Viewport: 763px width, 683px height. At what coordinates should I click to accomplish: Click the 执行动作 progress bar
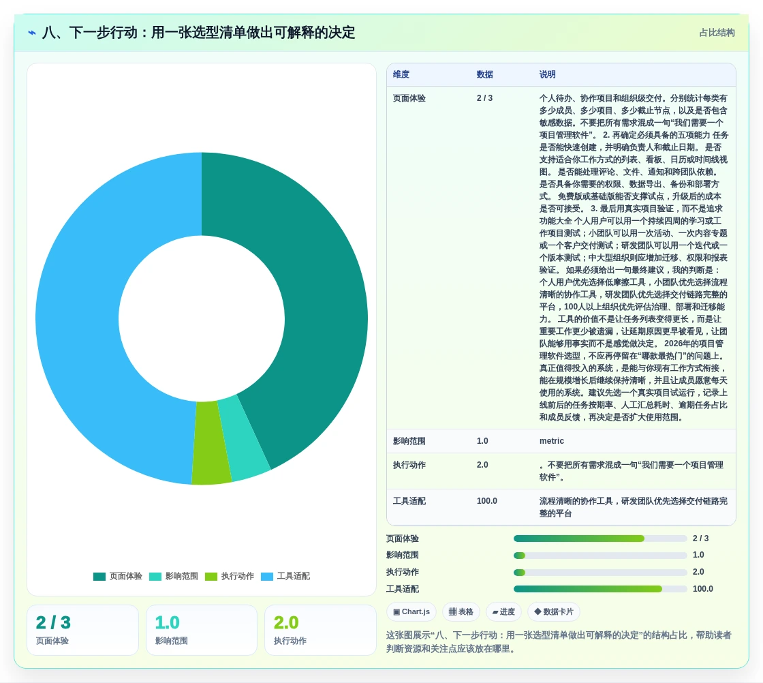point(600,573)
